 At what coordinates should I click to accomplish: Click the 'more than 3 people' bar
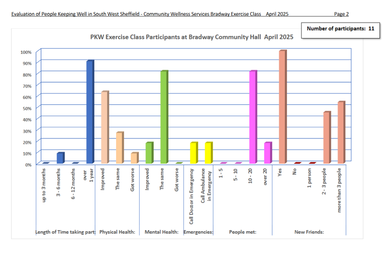coord(341,133)
